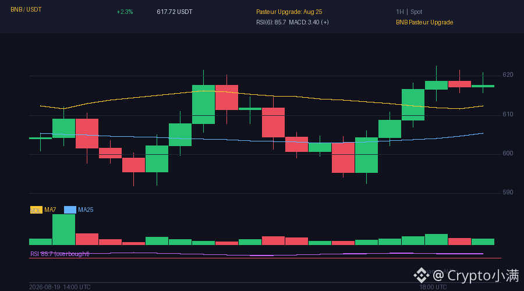The height and width of the screenshot is (291, 524).
Task: Click the 620 price axis label
Action: coord(508,75)
